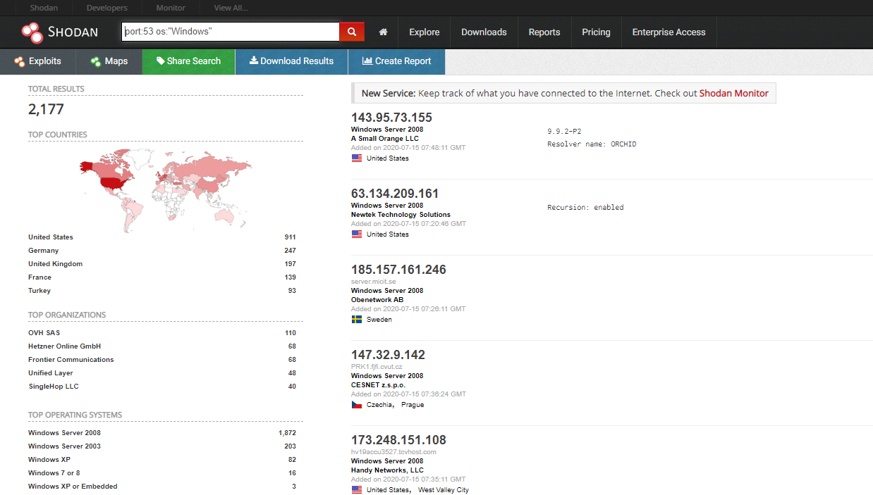
Task: Click the red search magnifier button
Action: [352, 32]
